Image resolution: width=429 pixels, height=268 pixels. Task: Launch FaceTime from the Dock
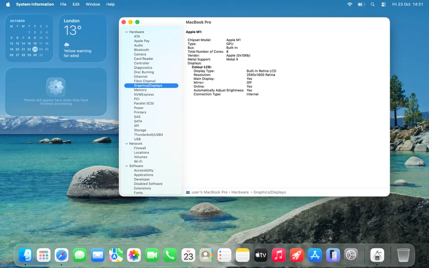152,255
